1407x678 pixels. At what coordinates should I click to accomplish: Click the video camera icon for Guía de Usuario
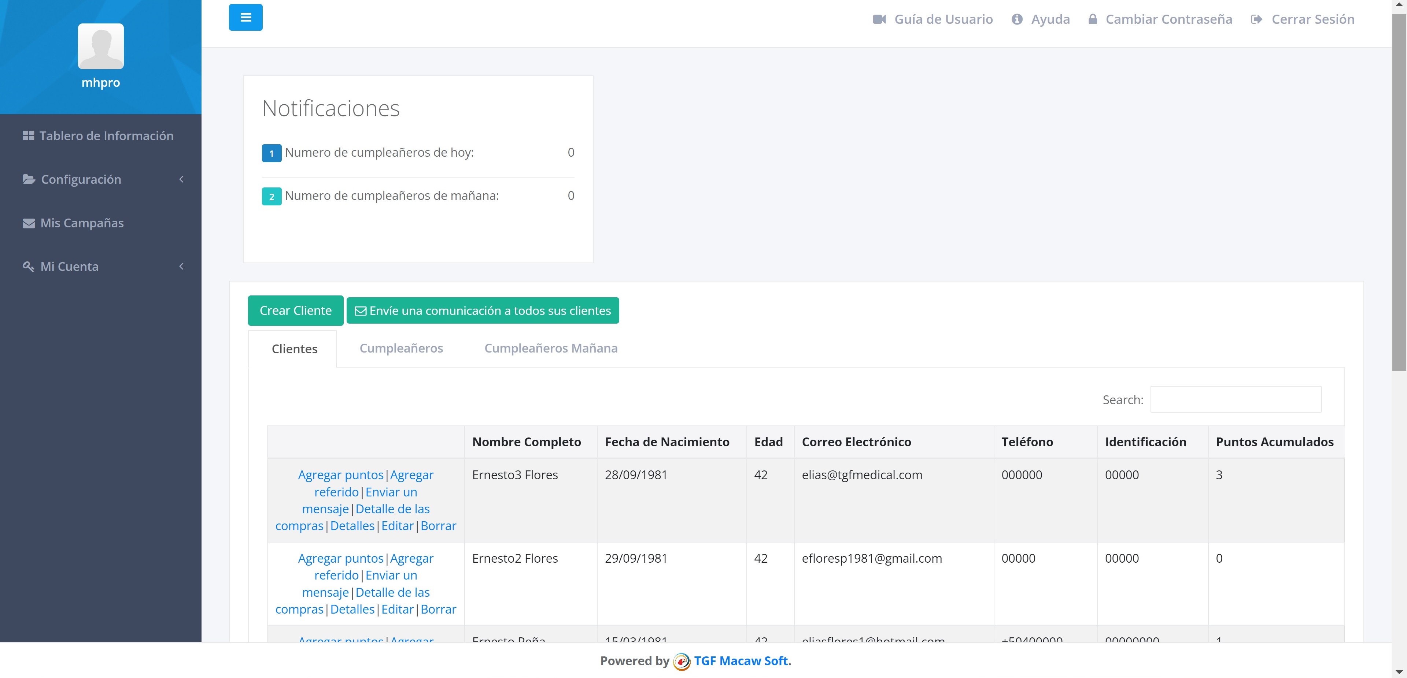tap(879, 20)
